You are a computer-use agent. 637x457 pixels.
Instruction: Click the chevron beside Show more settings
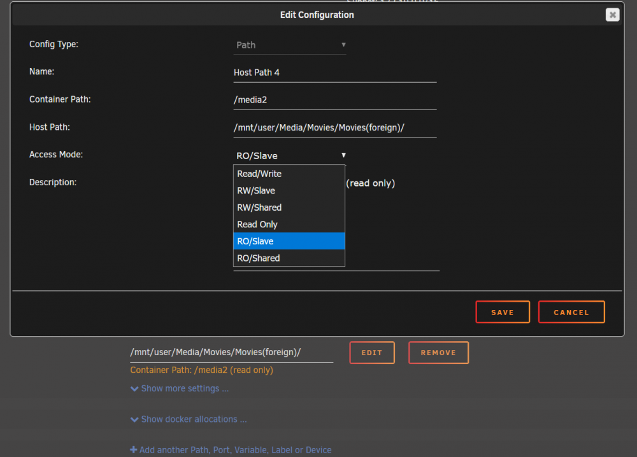[x=134, y=389]
